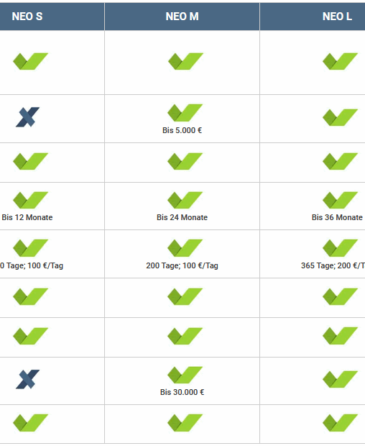
Task: Click first-row checkmark under NEO S
Action: [x=30, y=61]
